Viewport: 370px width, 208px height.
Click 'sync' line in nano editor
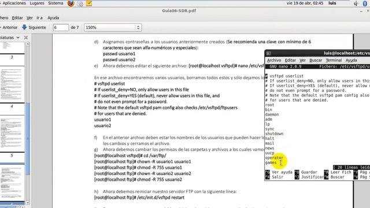point(270,129)
